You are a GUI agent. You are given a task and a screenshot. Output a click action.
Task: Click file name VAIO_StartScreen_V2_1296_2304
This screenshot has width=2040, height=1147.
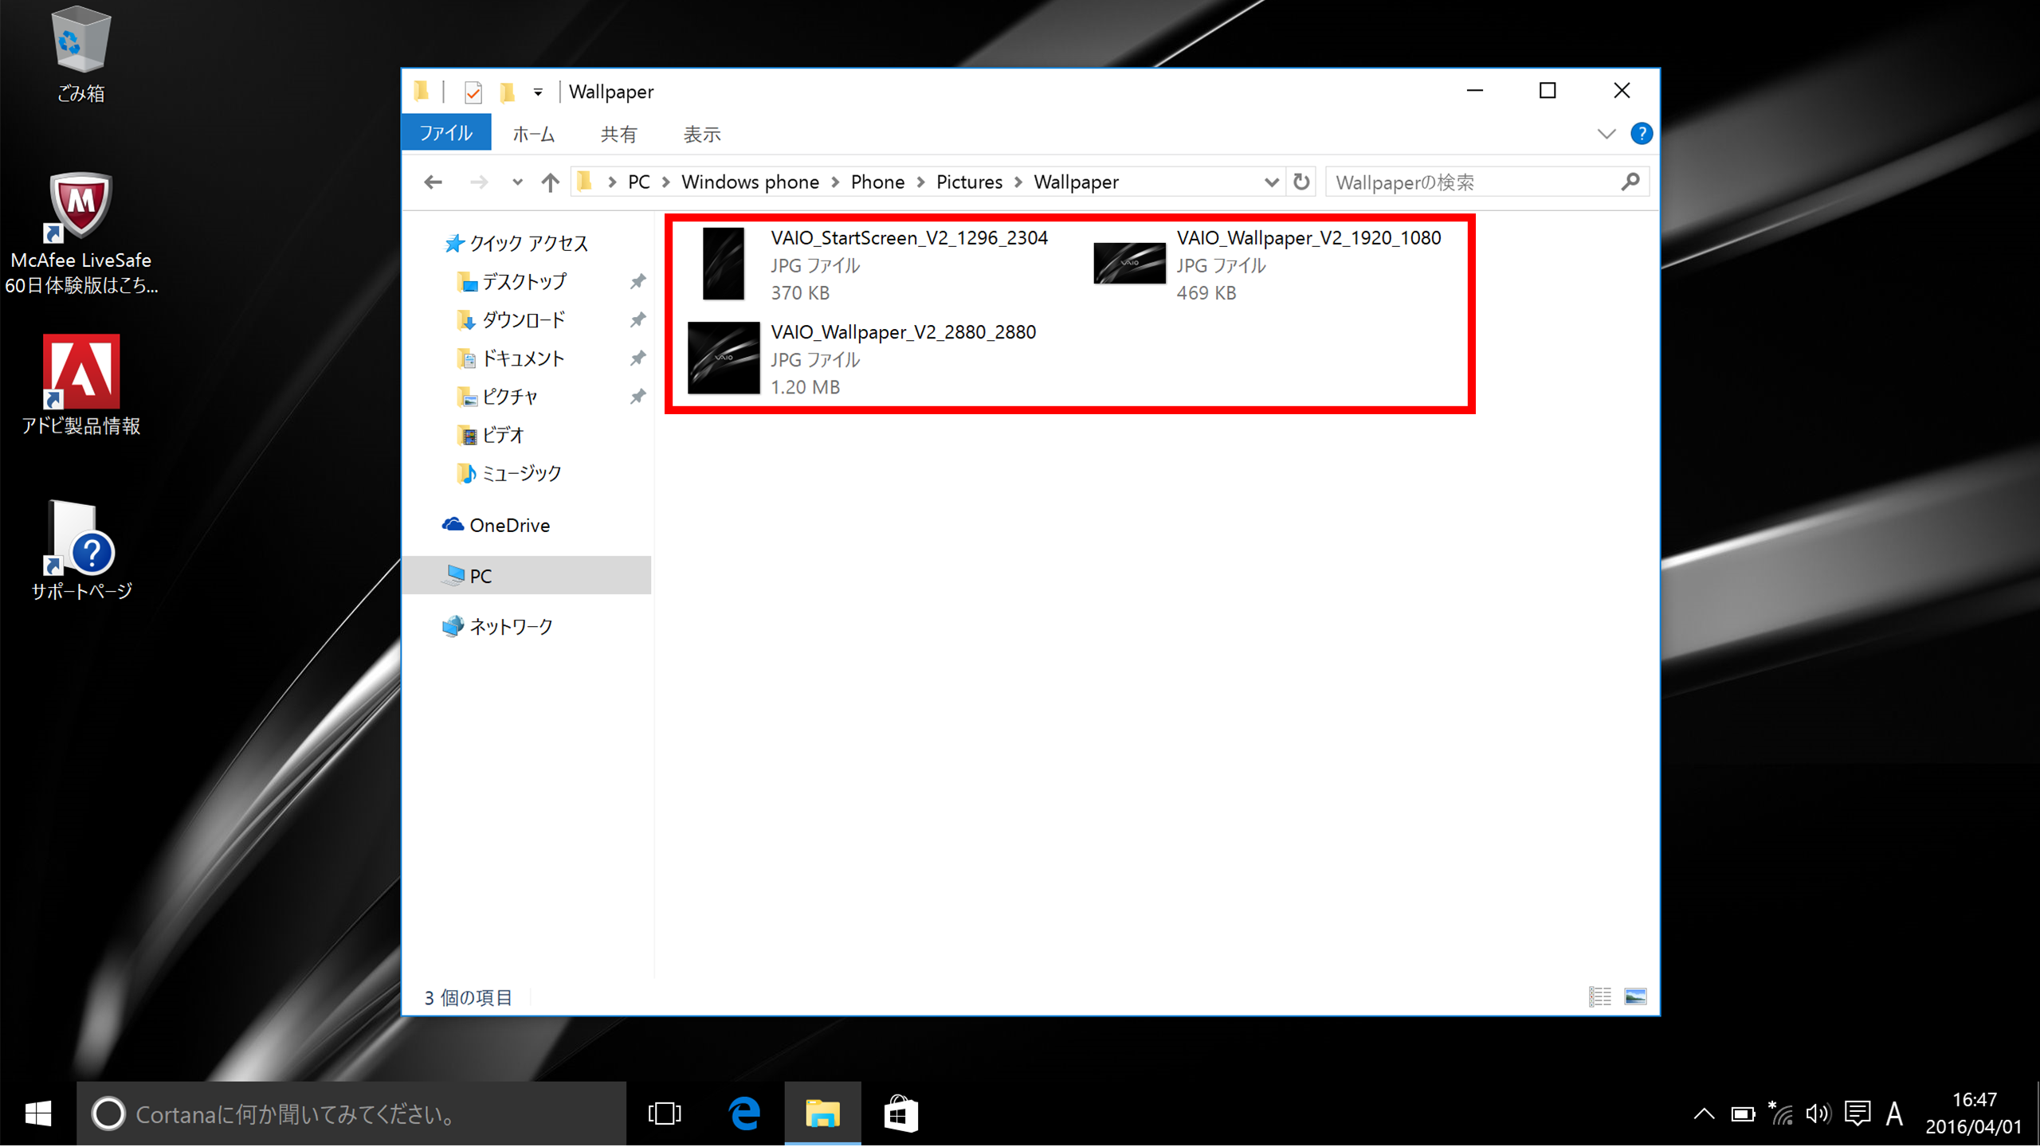pyautogui.click(x=908, y=237)
